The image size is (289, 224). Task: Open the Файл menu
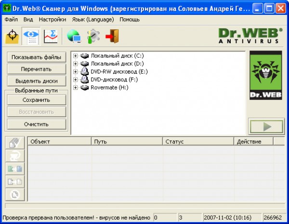[x=11, y=20]
